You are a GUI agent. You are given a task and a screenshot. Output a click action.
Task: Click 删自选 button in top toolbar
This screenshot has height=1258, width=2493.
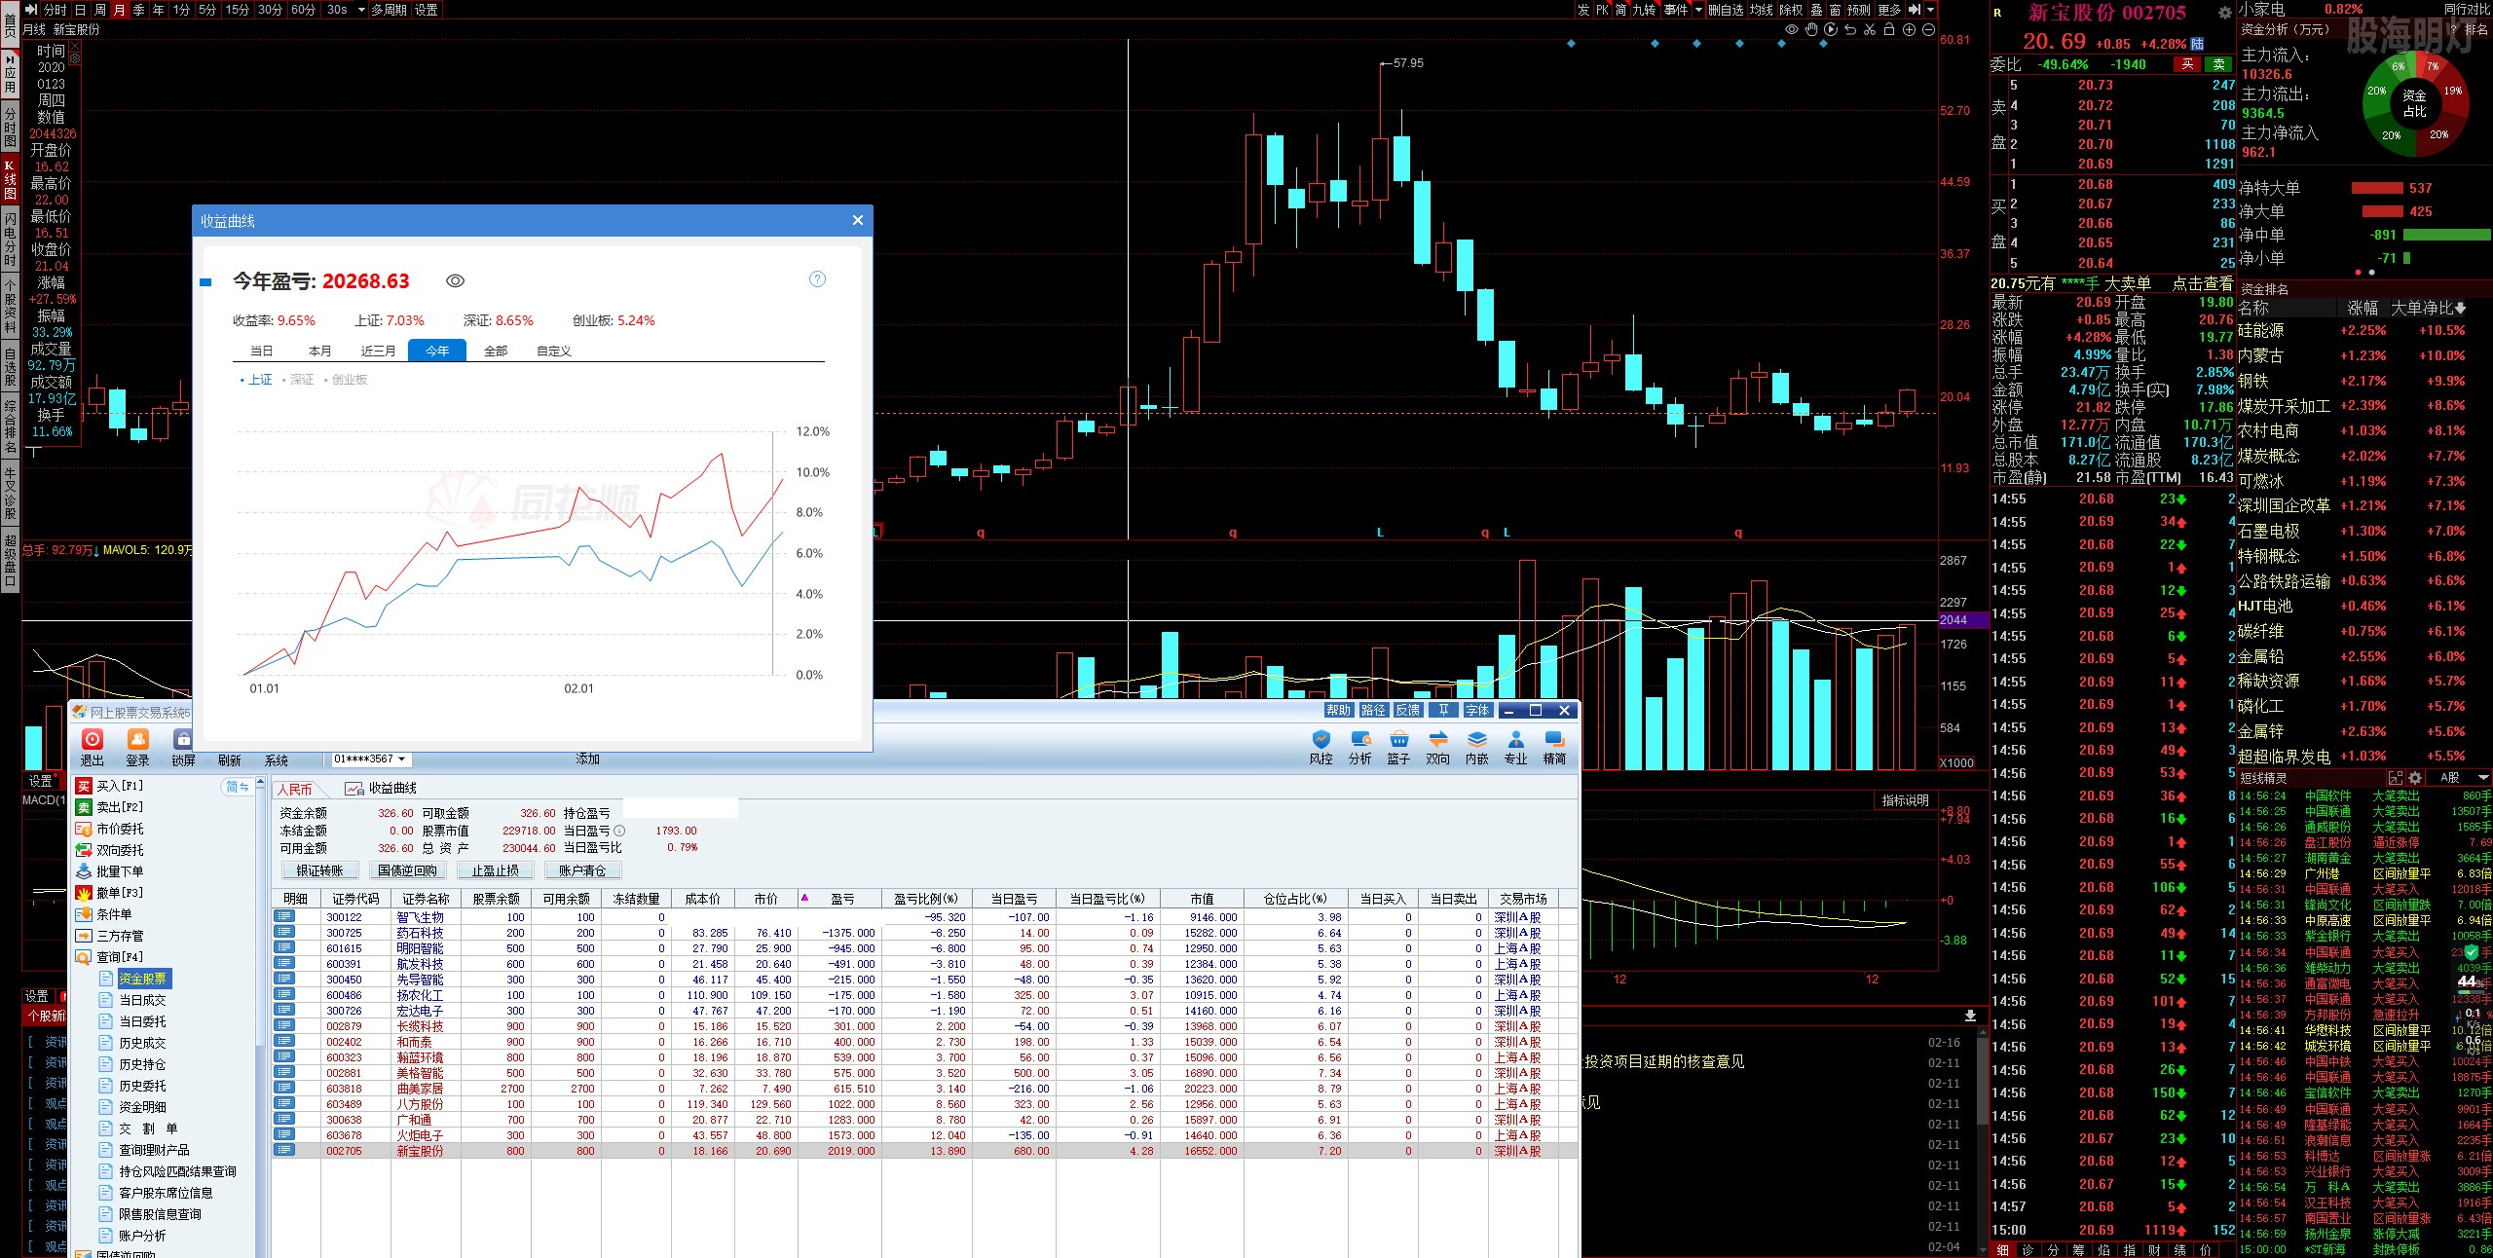point(1726,10)
